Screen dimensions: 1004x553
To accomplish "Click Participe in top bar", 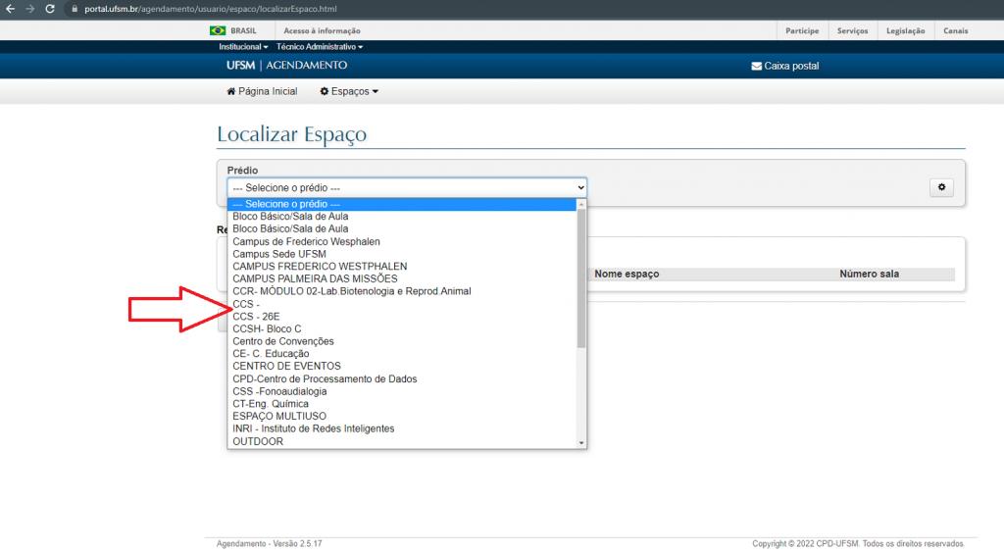I will (x=802, y=30).
